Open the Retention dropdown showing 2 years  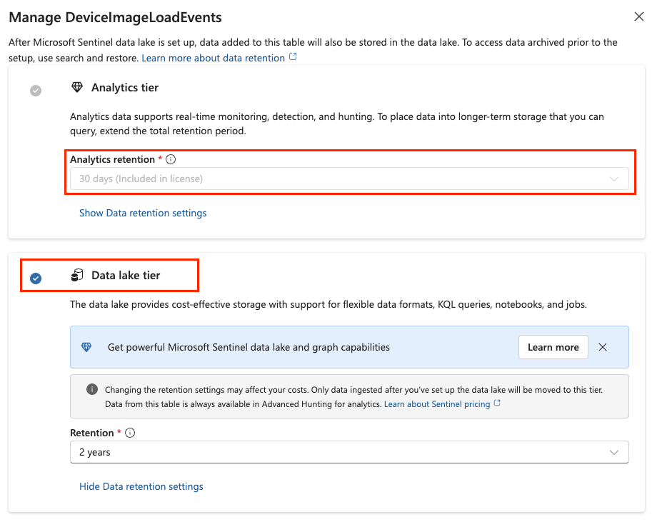348,452
